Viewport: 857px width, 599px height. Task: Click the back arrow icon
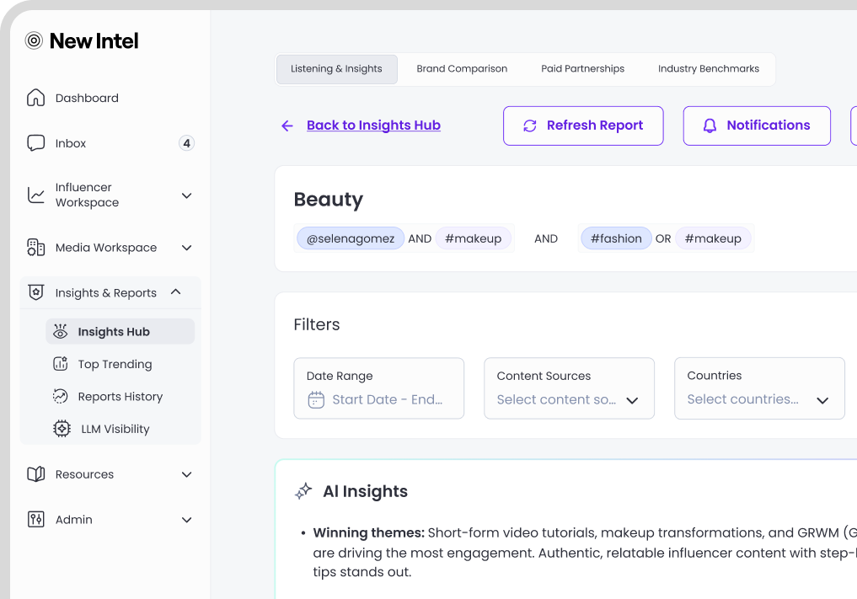click(x=287, y=126)
